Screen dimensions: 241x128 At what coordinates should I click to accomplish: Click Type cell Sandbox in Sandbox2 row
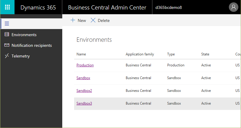point(174,91)
